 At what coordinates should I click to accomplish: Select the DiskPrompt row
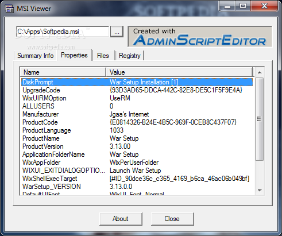click(x=137, y=82)
